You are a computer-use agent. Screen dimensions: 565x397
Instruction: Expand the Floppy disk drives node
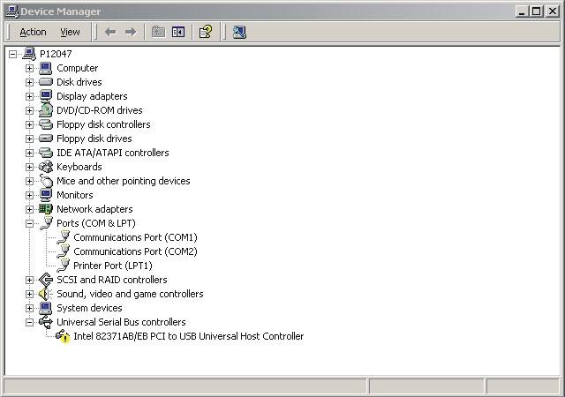tap(29, 139)
